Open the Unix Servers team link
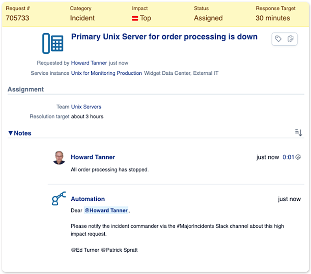This screenshot has width=311, height=274. [x=86, y=107]
